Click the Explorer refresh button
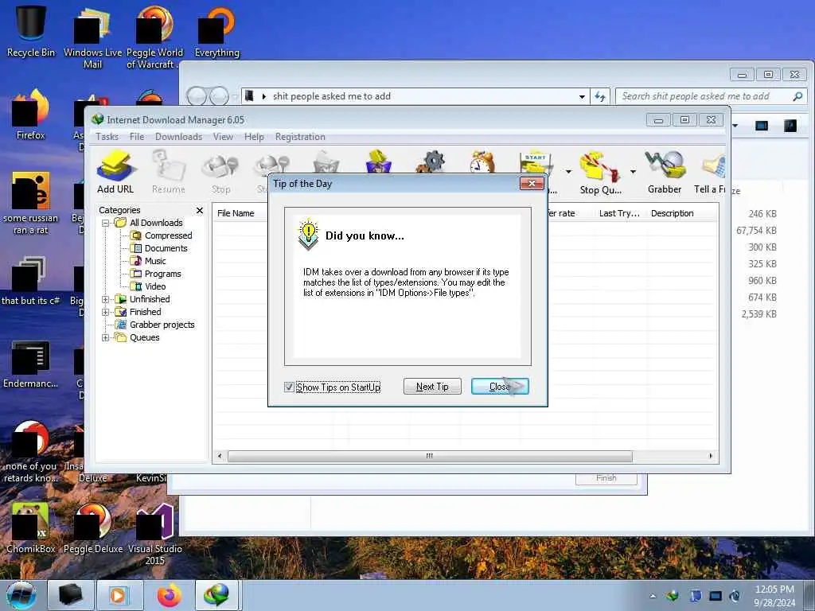 (x=600, y=96)
